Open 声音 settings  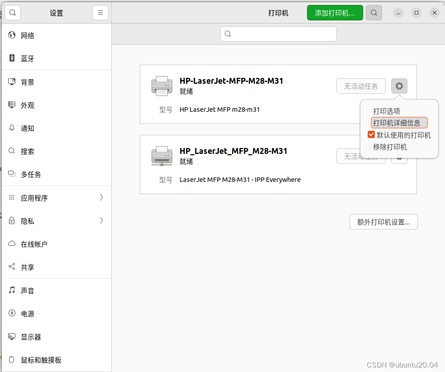click(57, 291)
